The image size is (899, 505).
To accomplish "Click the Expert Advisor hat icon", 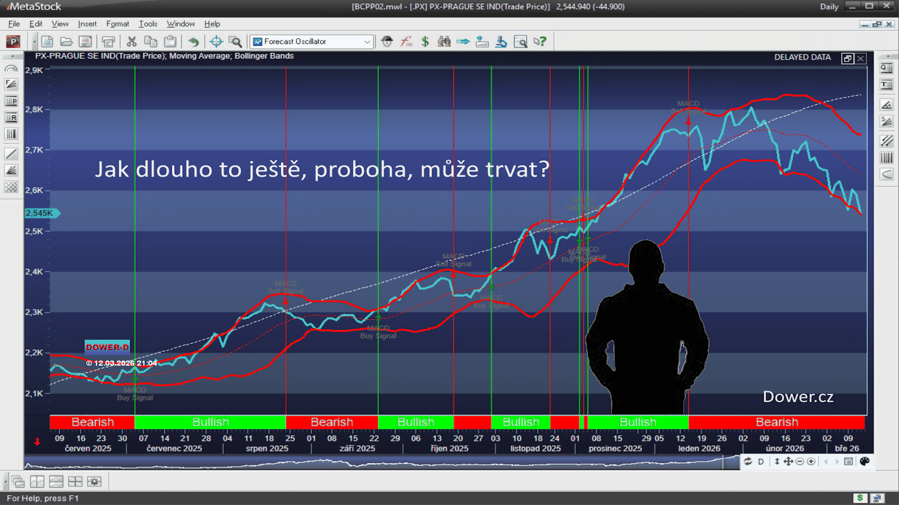I will [387, 42].
